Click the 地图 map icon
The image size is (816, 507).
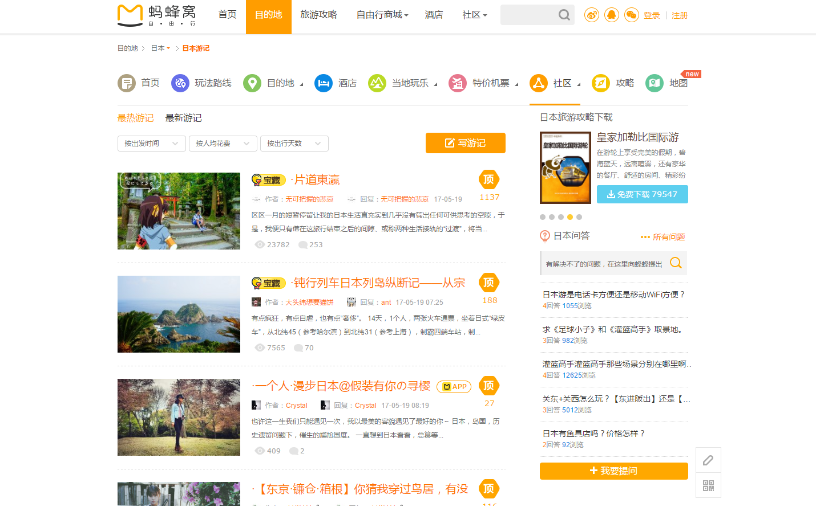[655, 83]
